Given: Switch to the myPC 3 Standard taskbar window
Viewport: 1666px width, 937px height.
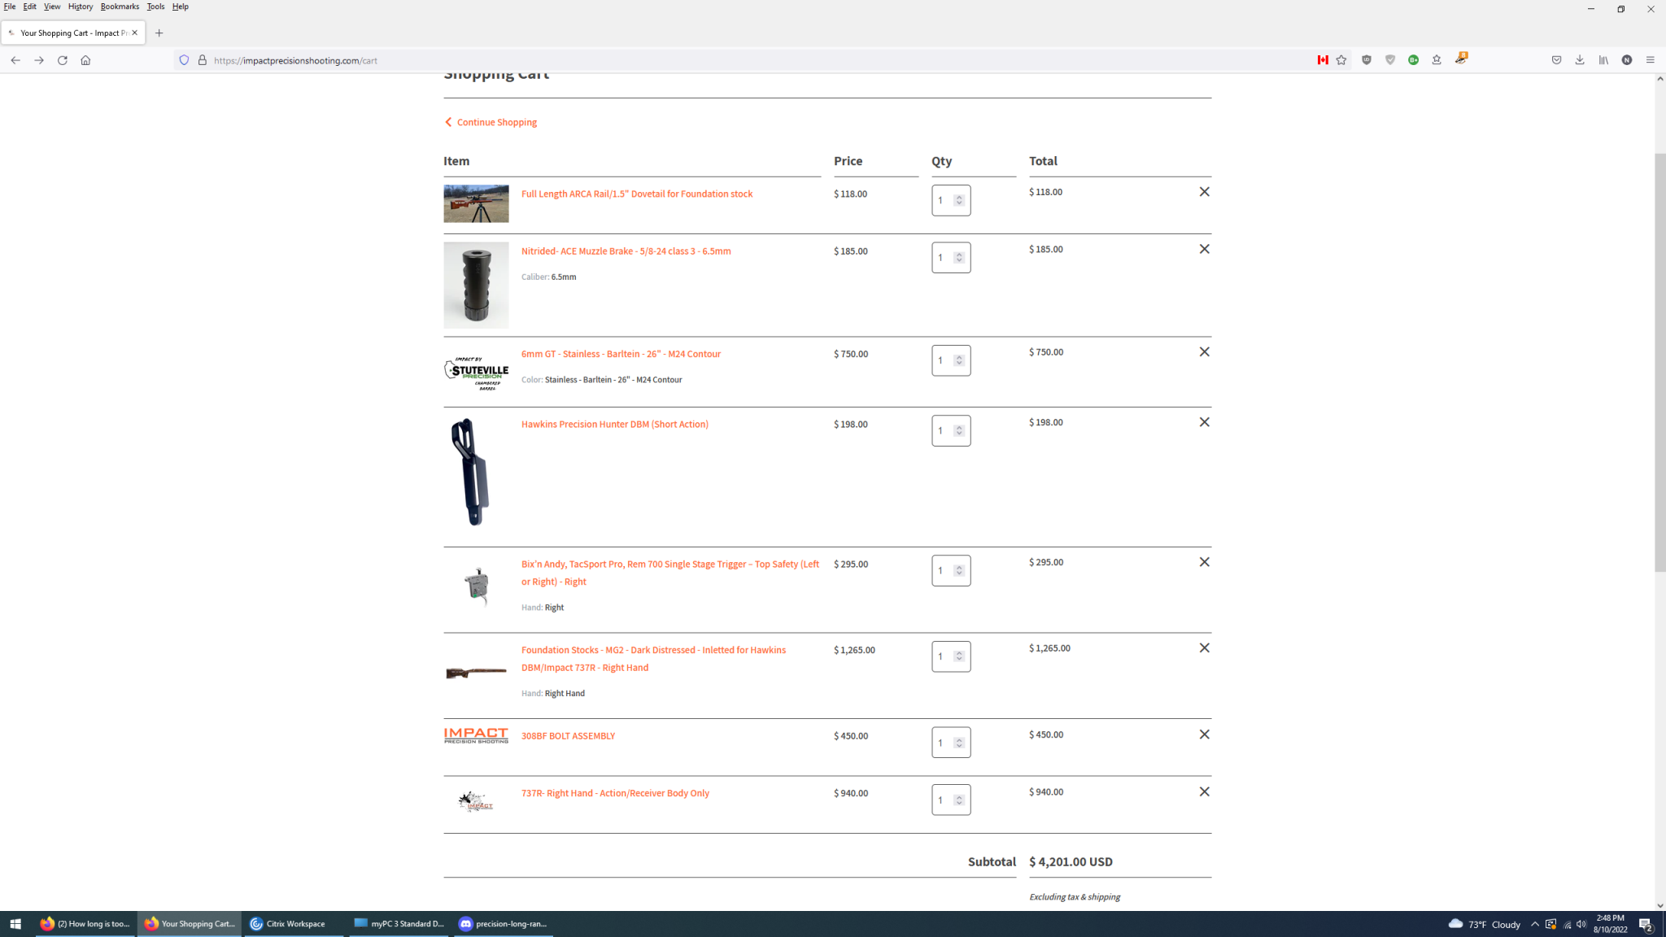Looking at the screenshot, I should [399, 924].
